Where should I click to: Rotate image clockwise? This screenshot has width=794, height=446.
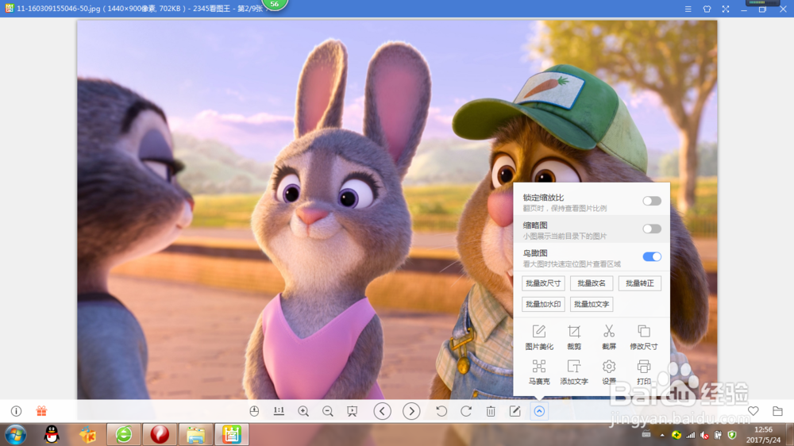point(466,411)
